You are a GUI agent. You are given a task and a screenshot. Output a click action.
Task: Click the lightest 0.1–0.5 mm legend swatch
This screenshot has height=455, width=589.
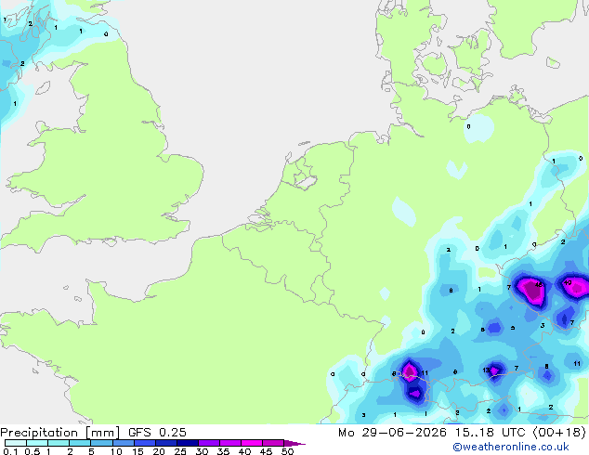click(x=16, y=443)
